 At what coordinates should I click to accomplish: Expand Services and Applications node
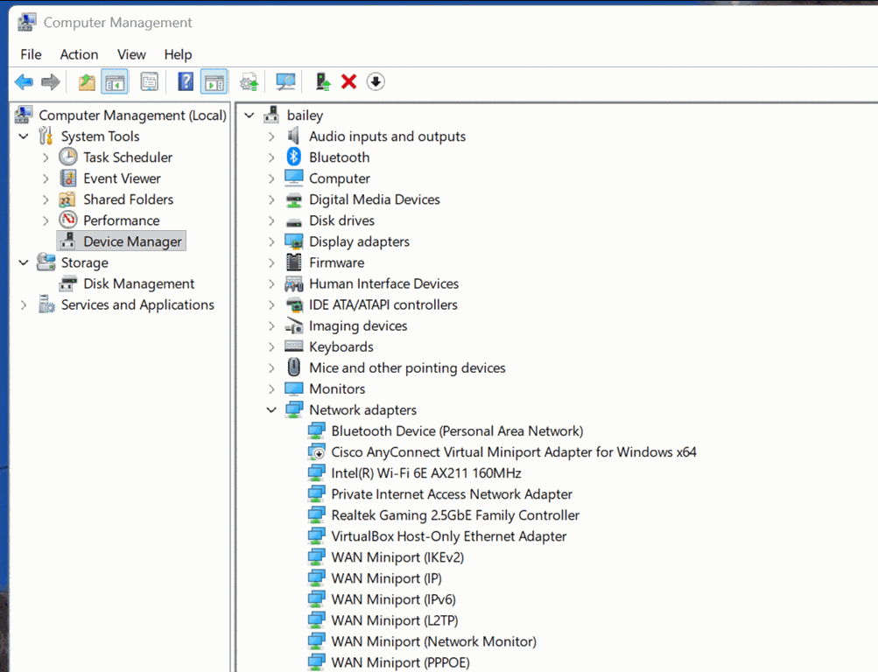coord(24,305)
